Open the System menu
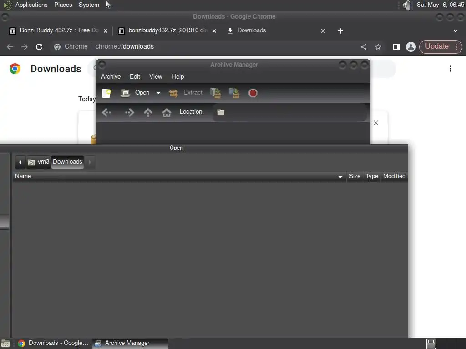The width and height of the screenshot is (466, 349). coord(89,5)
